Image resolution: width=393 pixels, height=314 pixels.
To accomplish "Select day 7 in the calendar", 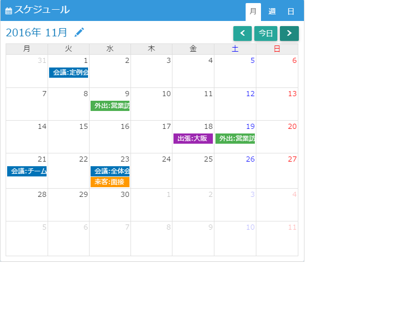I will [27, 104].
